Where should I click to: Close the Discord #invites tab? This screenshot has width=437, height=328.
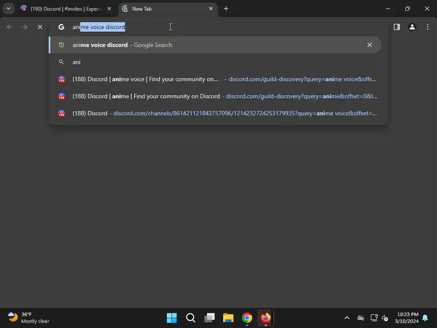click(x=109, y=9)
